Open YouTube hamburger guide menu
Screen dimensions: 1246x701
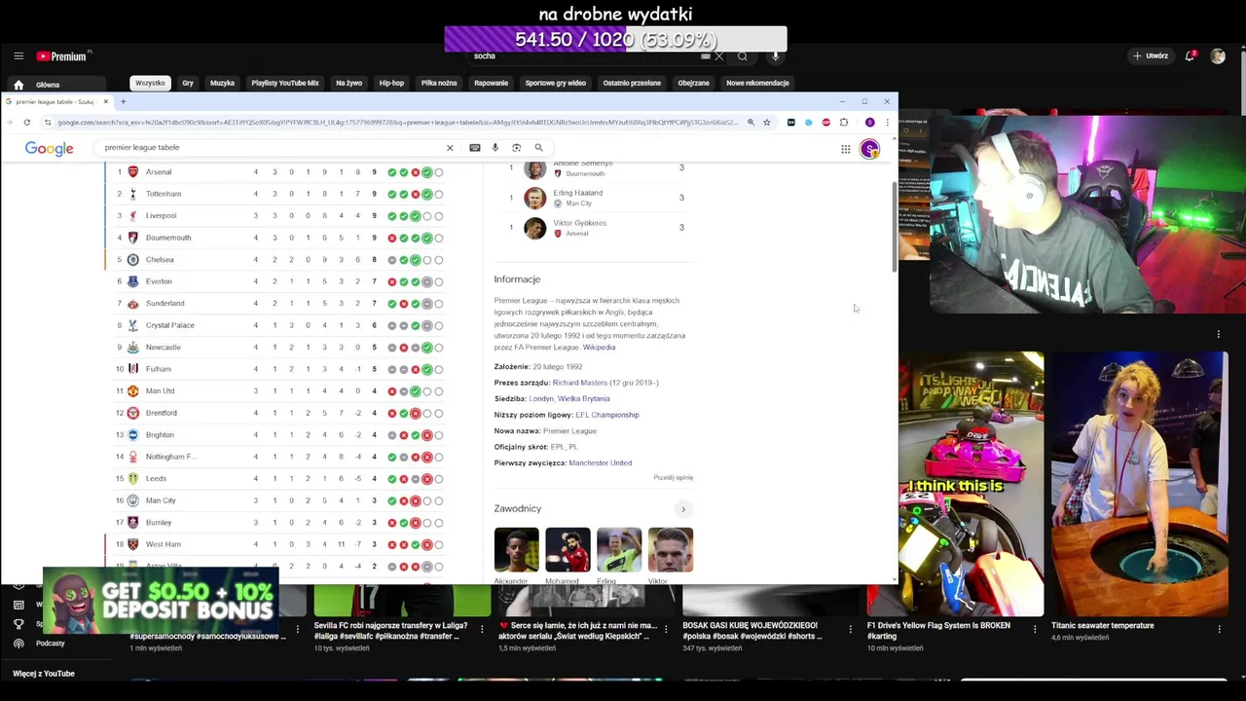point(18,56)
